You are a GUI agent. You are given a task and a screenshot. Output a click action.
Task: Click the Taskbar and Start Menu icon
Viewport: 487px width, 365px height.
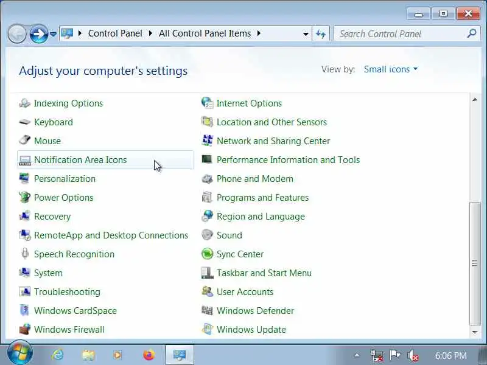(x=207, y=273)
